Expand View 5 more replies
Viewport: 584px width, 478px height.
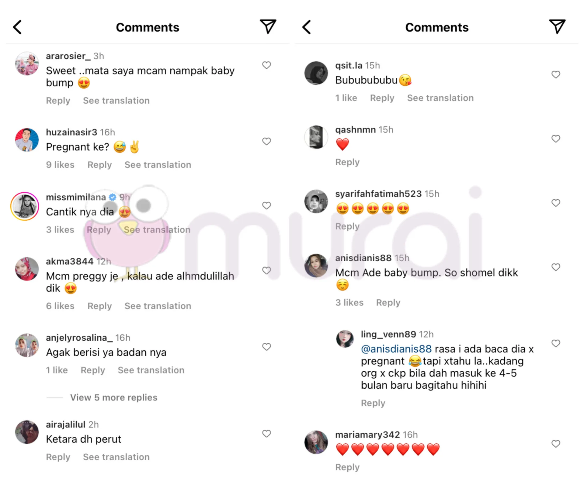[x=113, y=397]
